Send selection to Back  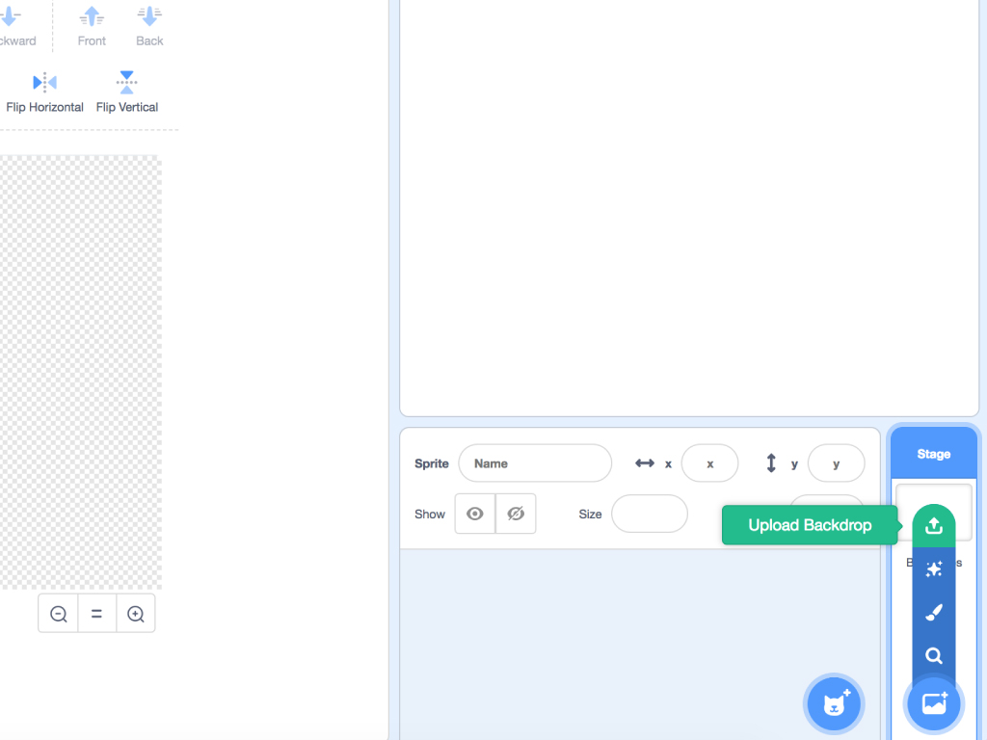point(149,26)
